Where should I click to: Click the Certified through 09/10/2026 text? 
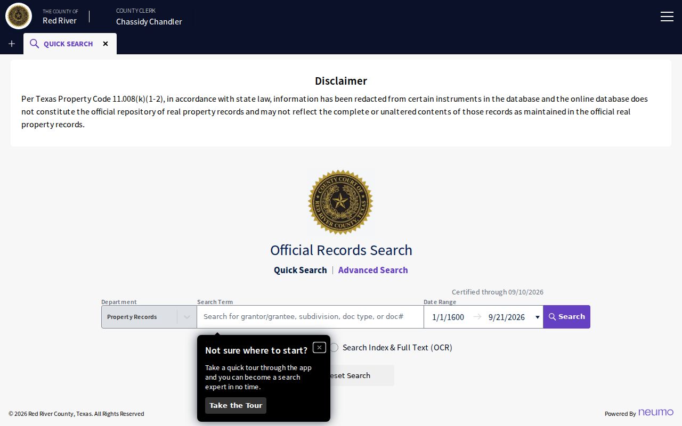click(498, 292)
